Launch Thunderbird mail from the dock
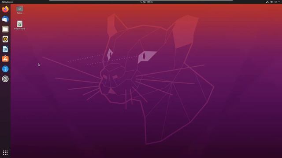282x158 pixels. point(5,19)
